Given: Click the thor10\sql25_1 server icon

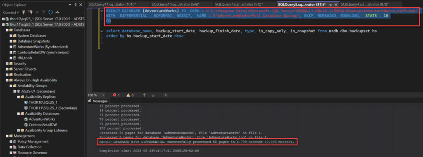Looking at the screenshot, I should coord(7,19).
